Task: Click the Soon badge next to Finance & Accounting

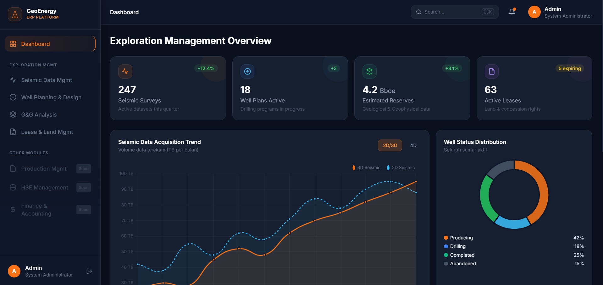Action: (x=84, y=209)
